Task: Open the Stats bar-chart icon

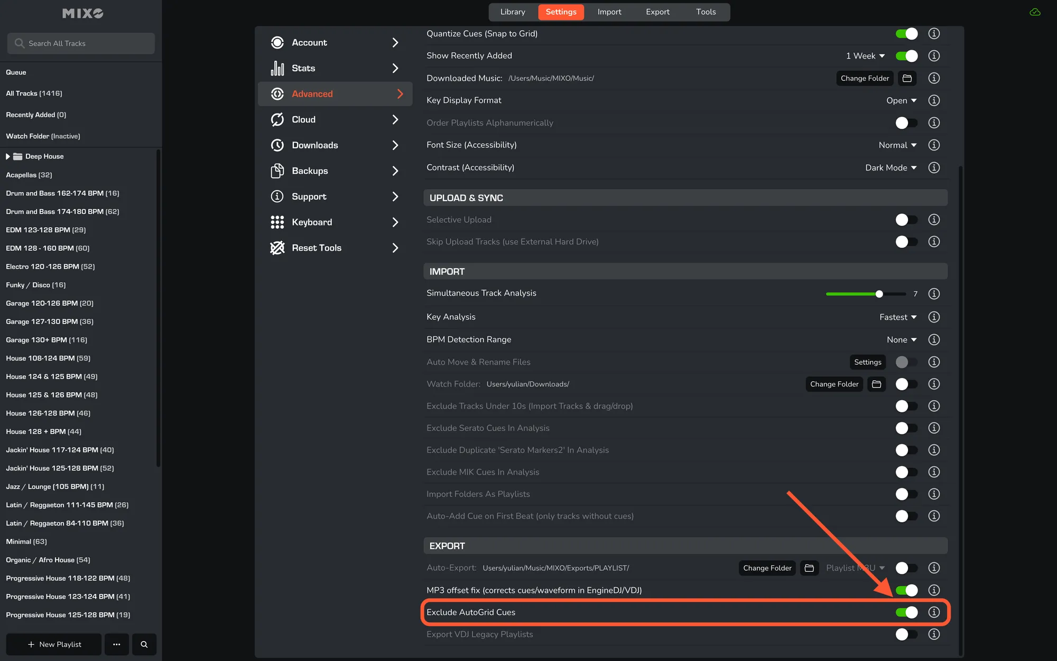Action: 277,68
